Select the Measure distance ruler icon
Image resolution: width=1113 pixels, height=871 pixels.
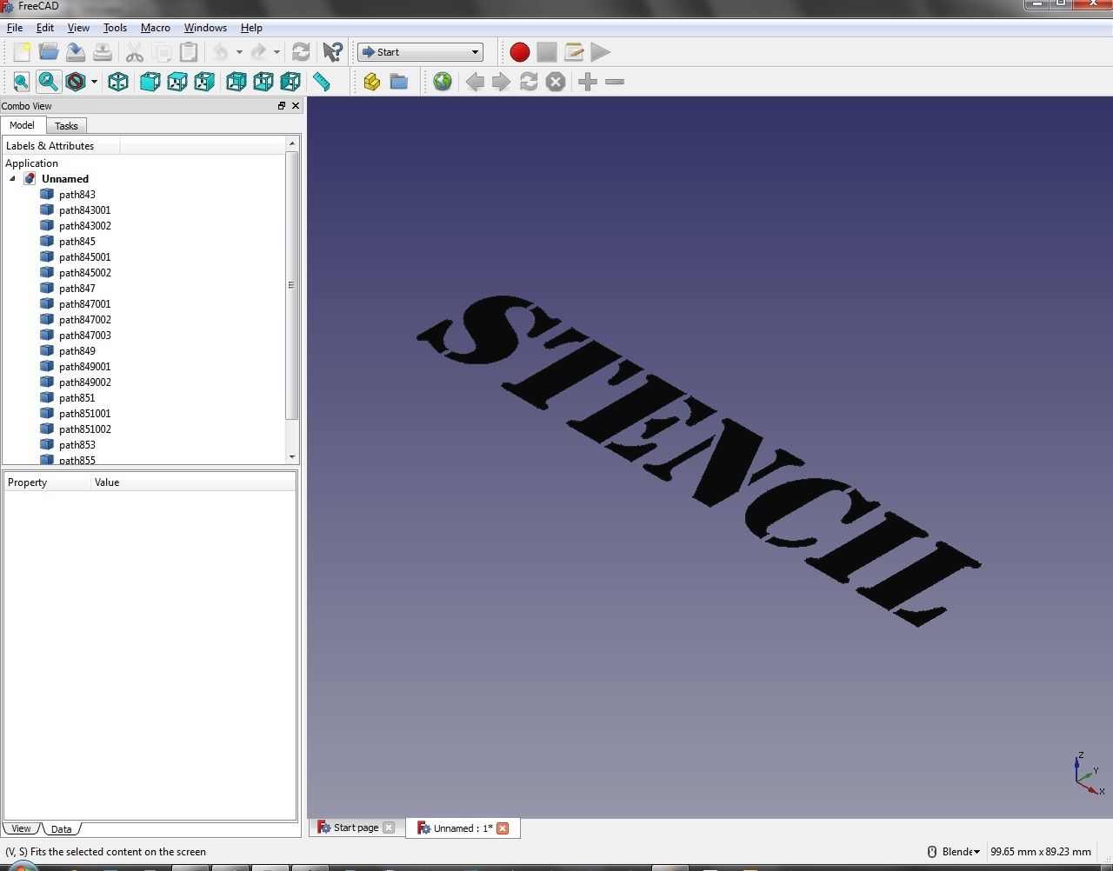click(323, 82)
